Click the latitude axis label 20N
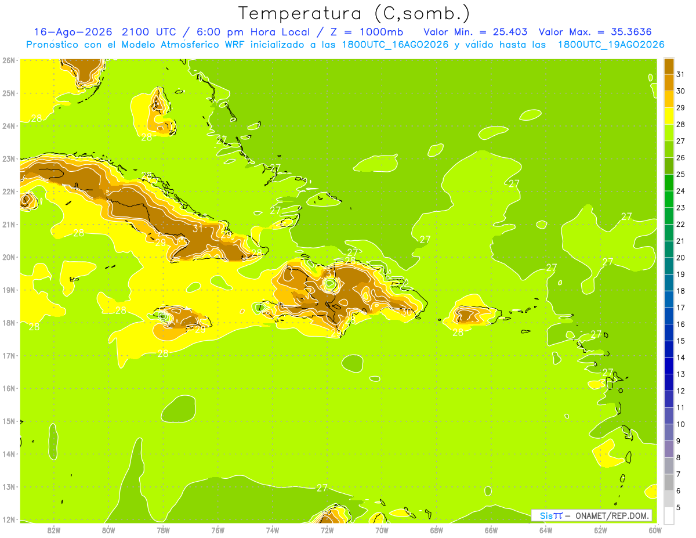Image resolution: width=696 pixels, height=538 pixels. click(x=8, y=257)
